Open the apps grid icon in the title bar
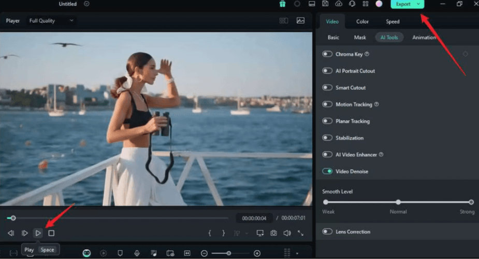The width and height of the screenshot is (479, 259). click(x=366, y=4)
